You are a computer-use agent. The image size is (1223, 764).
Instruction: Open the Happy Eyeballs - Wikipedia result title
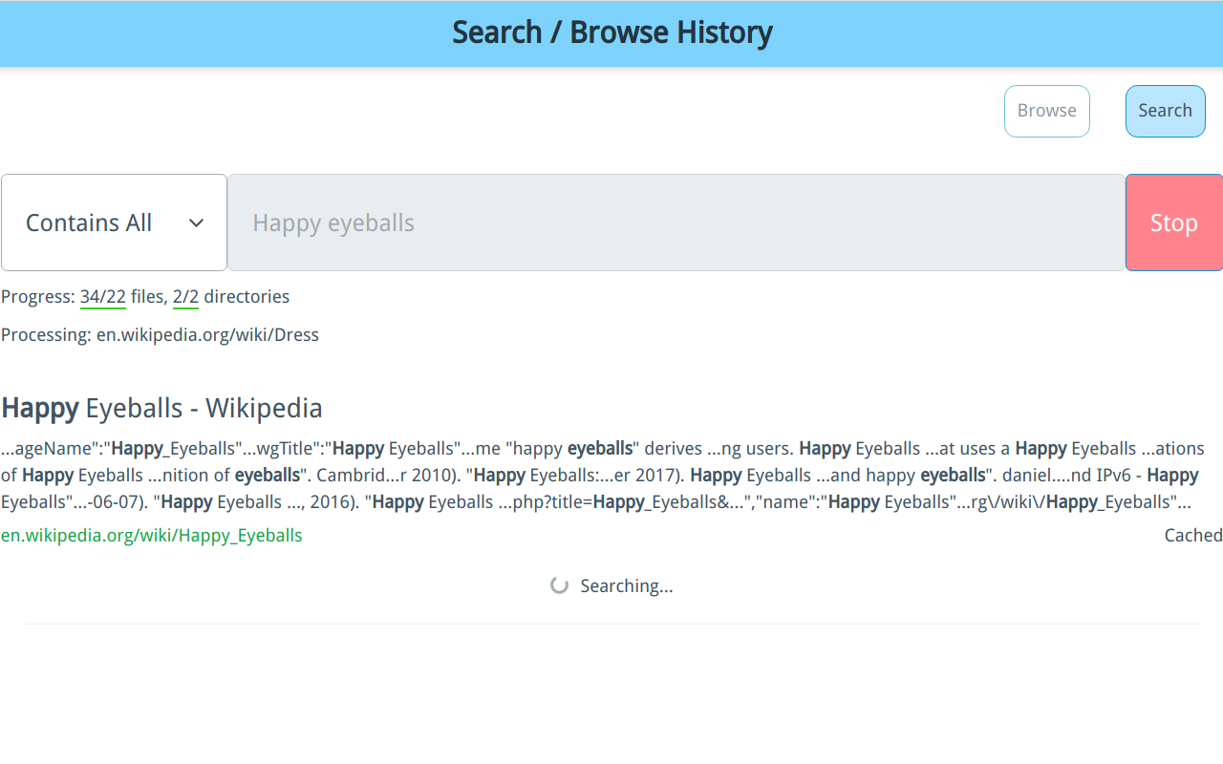click(x=162, y=408)
